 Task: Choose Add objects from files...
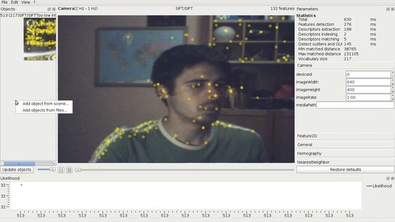tap(45, 110)
